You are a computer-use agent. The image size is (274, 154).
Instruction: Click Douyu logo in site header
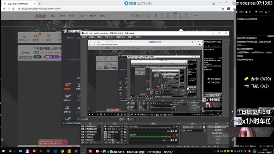40,16
